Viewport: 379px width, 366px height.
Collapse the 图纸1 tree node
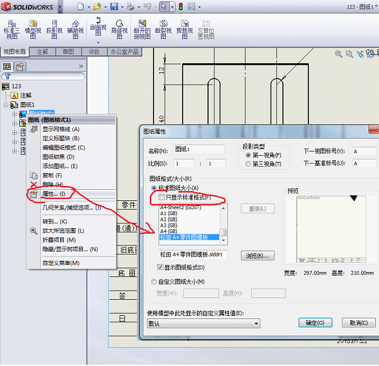tap(6, 104)
